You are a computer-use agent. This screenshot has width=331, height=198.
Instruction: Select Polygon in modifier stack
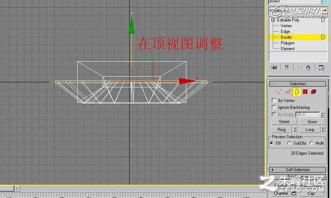(x=287, y=43)
